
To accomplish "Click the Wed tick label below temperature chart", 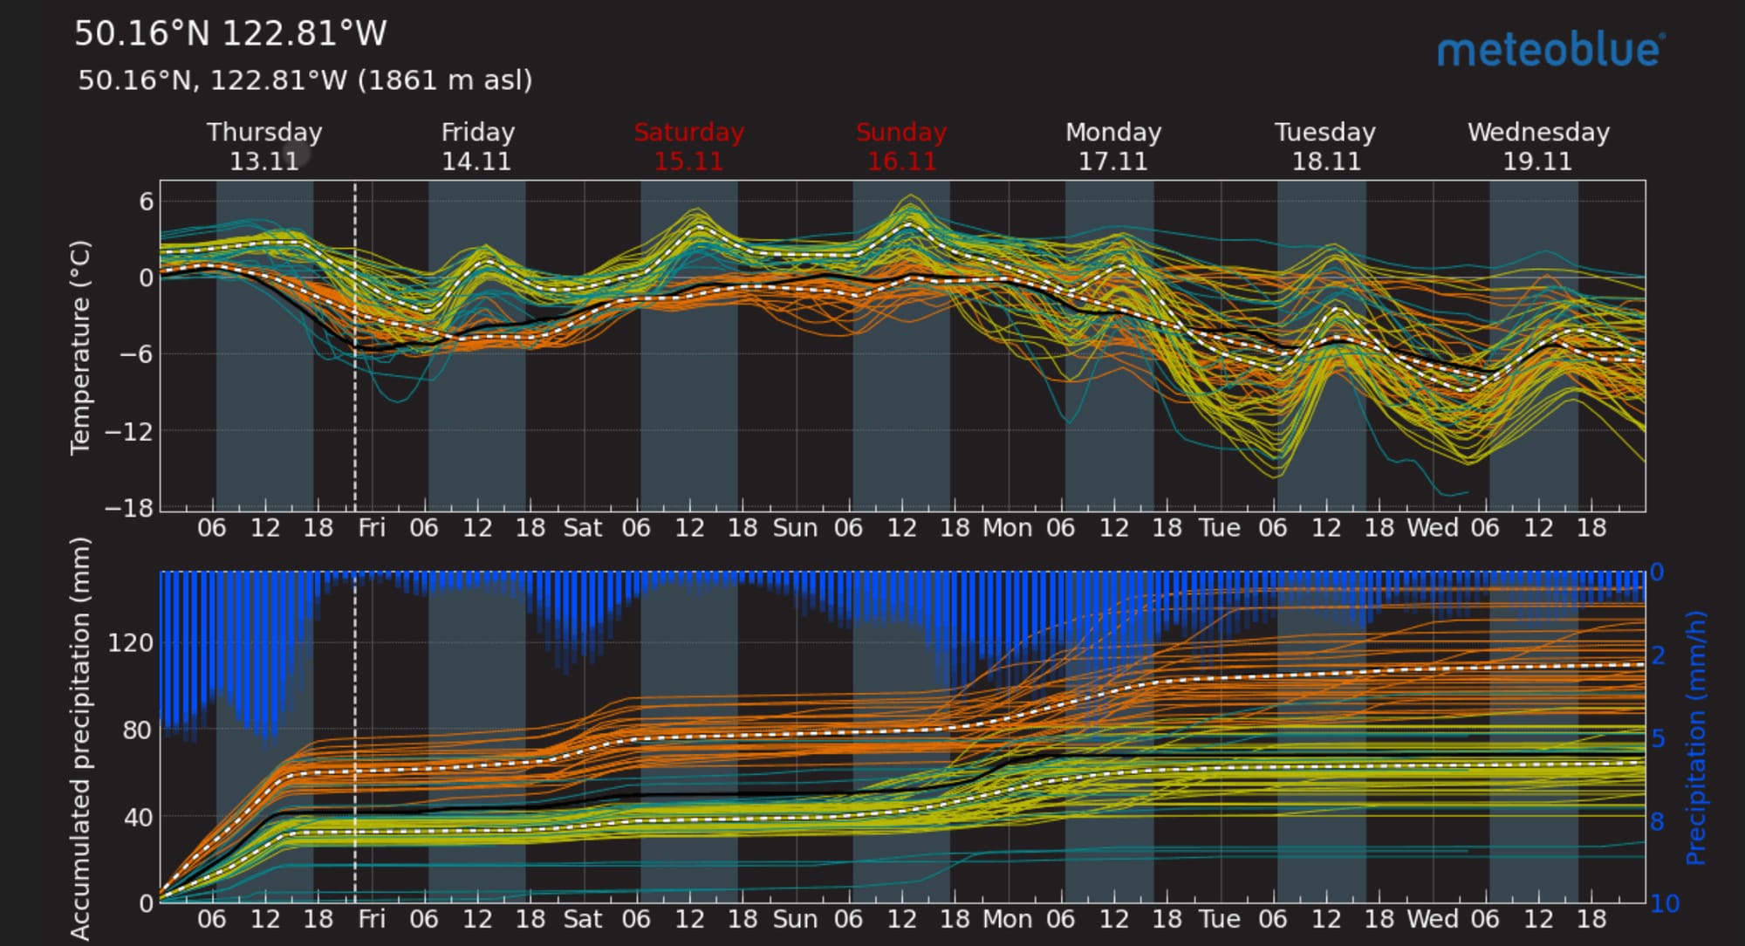I will click(x=1432, y=528).
